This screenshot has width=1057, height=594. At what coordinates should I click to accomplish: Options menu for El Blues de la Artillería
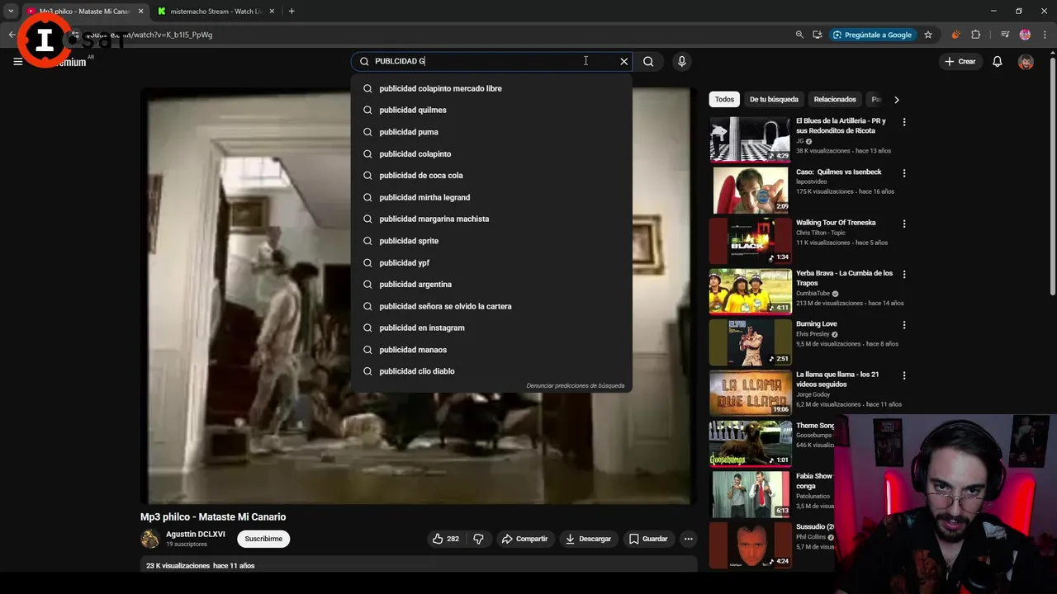coord(904,122)
